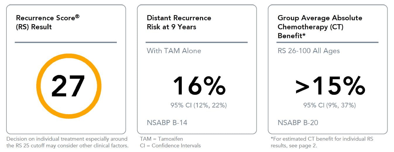This screenshot has height=152, width=394.
Task: Click the orange-circled score 27
Action: tap(68, 86)
